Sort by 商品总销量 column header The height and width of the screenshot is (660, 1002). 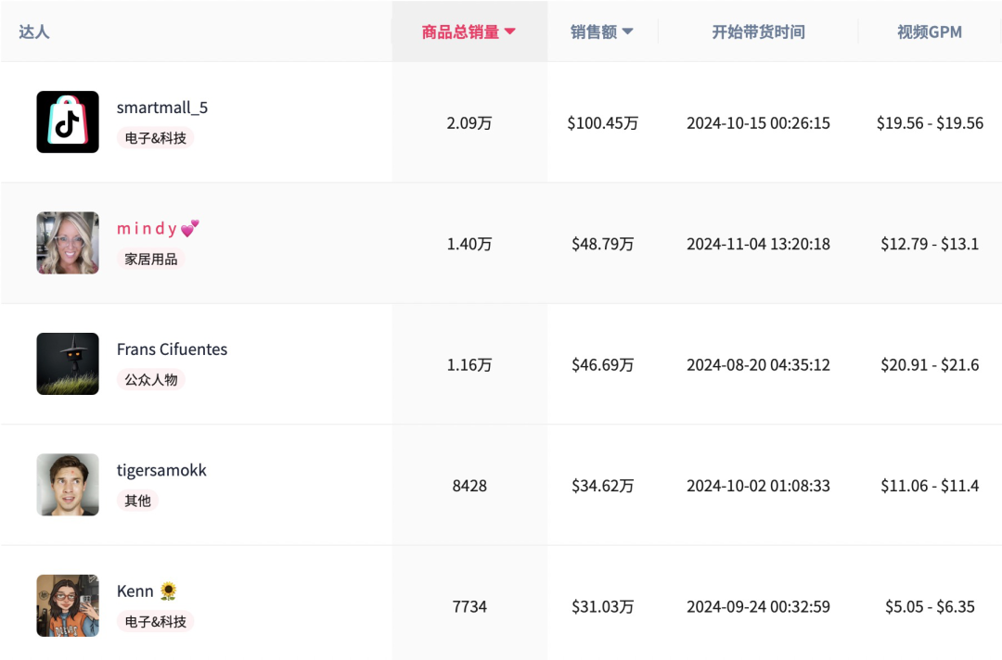pos(469,32)
